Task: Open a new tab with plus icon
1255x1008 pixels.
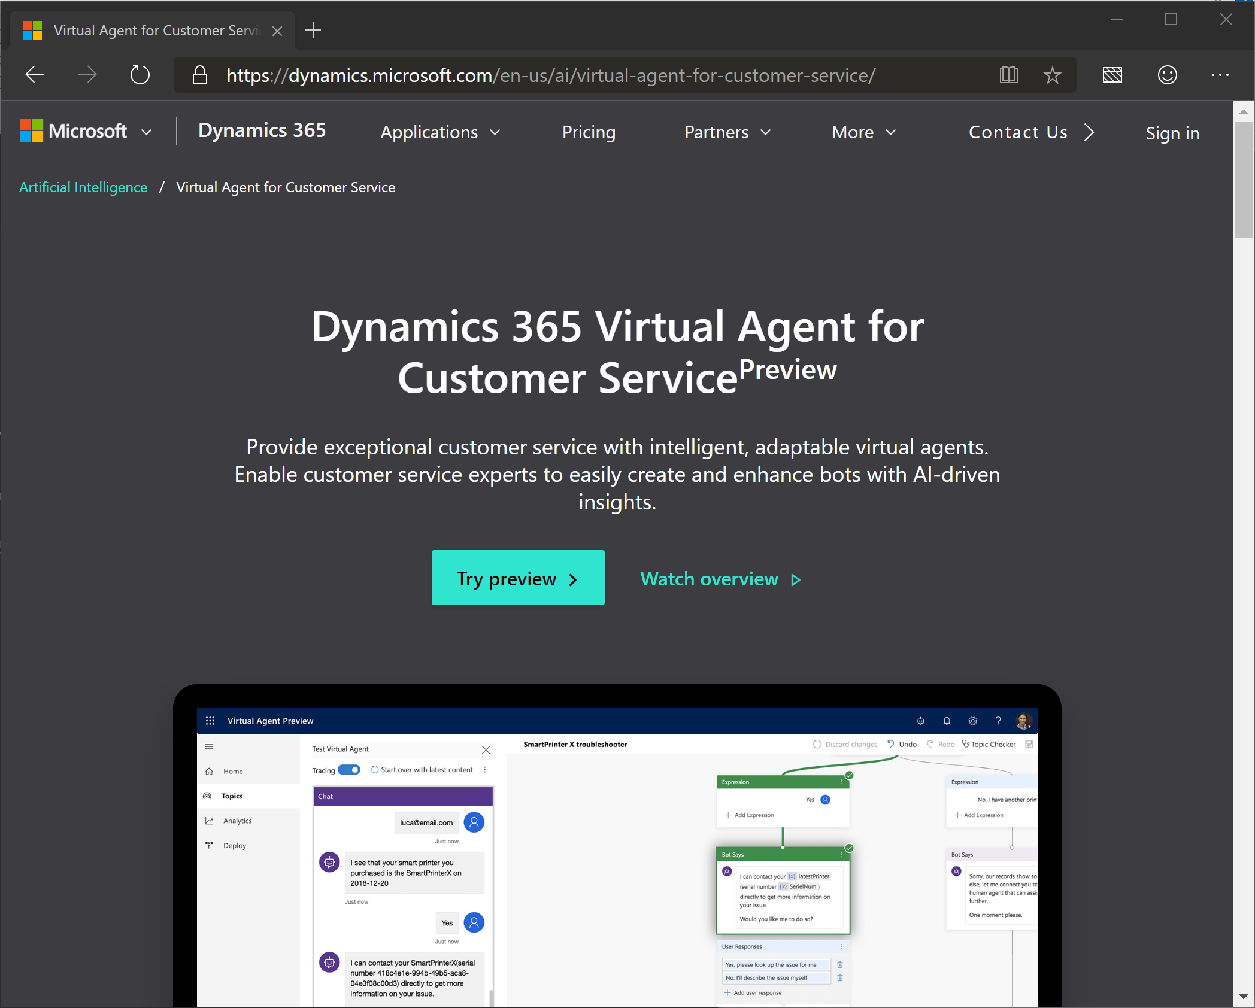Action: click(x=313, y=30)
